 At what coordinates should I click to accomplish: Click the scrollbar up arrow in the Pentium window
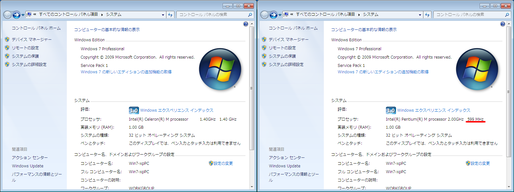pos(509,24)
